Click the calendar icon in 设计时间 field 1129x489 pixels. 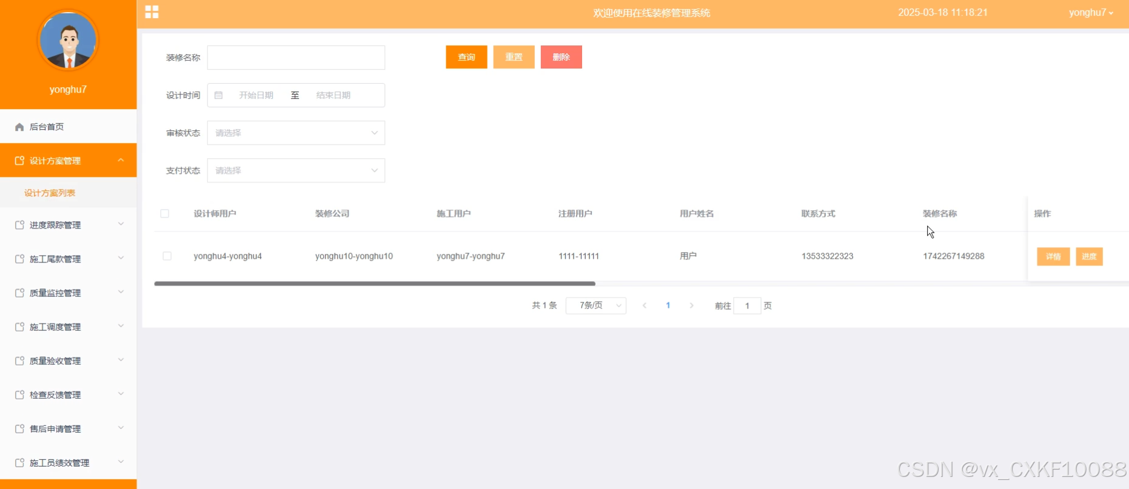219,95
